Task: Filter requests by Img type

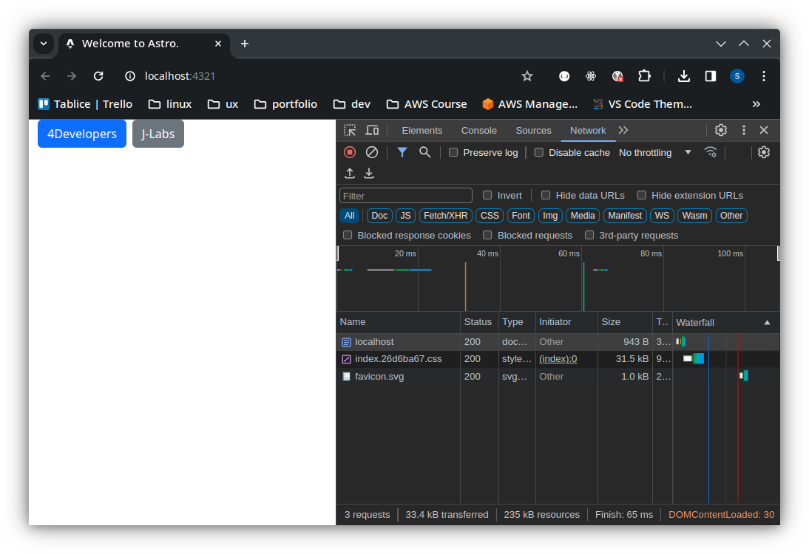Action: tap(550, 216)
